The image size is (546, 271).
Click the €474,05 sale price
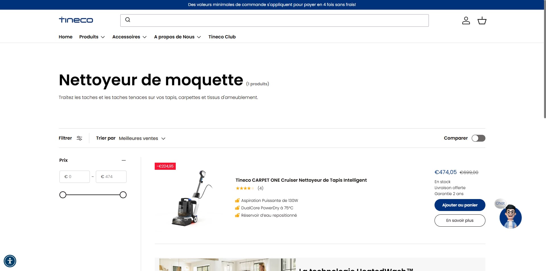click(445, 172)
